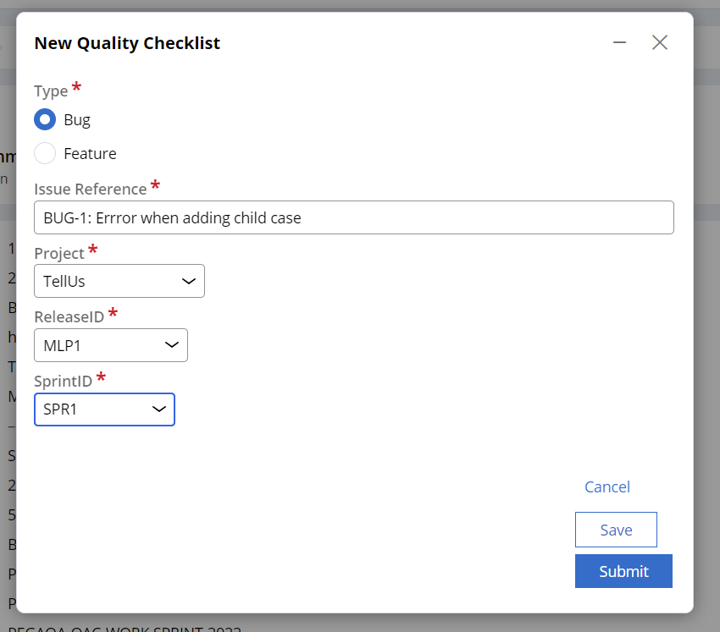The height and width of the screenshot is (632, 720).
Task: Click the SprintID field label
Action: 63,381
